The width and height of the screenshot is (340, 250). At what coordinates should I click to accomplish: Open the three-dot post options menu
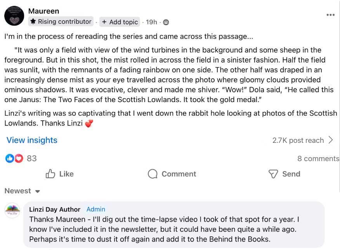(x=331, y=14)
